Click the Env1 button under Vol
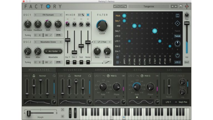This screenshot has height=120, width=213. pos(187,62)
